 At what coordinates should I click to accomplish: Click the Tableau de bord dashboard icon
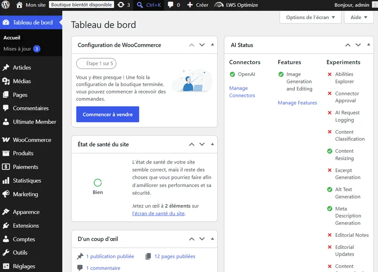6,22
